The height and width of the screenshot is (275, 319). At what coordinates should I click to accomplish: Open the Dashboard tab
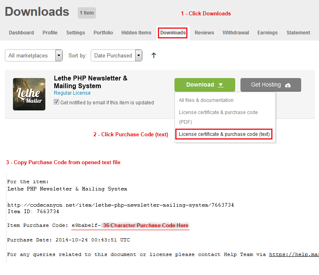[21, 33]
